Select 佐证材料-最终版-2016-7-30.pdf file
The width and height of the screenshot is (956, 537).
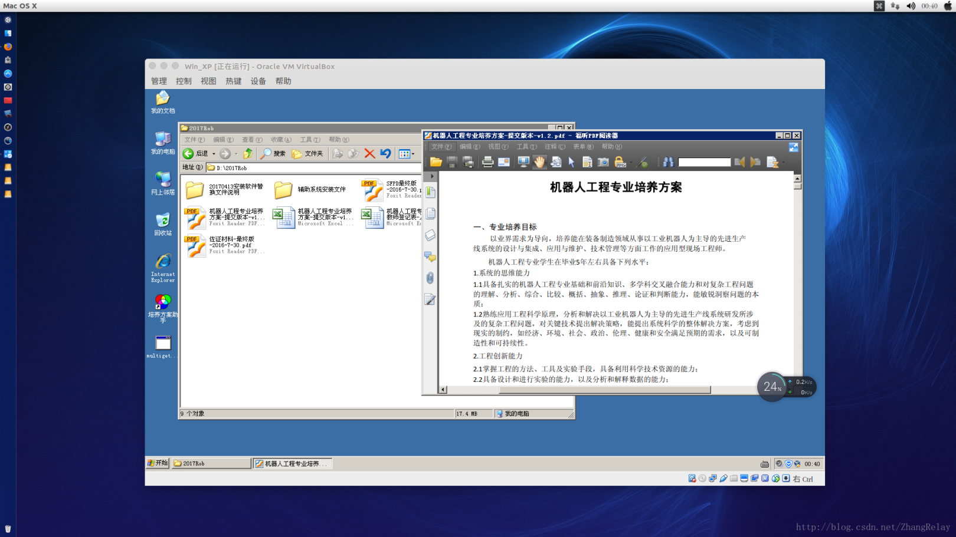(225, 245)
